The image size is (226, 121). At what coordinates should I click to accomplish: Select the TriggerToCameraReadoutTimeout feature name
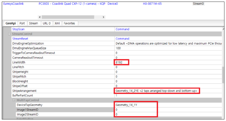[33, 53]
